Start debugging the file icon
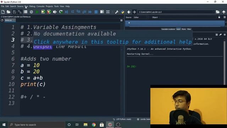This screenshot has width=227, height=128. 67,12
